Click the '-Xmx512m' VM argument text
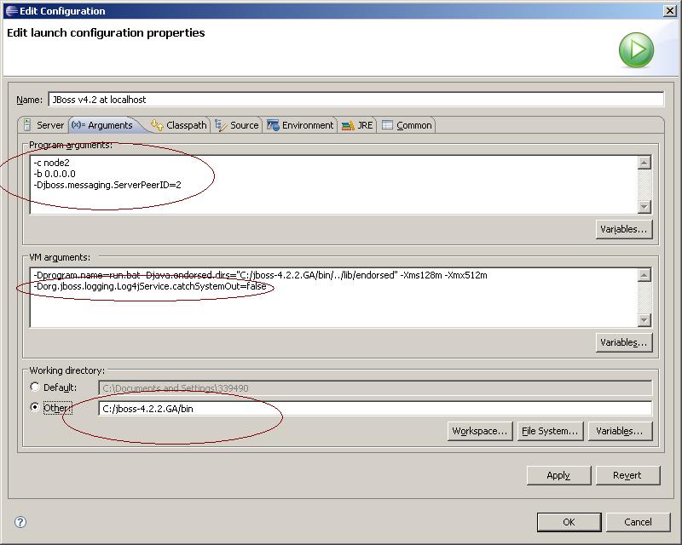Image resolution: width=682 pixels, height=545 pixels. tap(465, 275)
